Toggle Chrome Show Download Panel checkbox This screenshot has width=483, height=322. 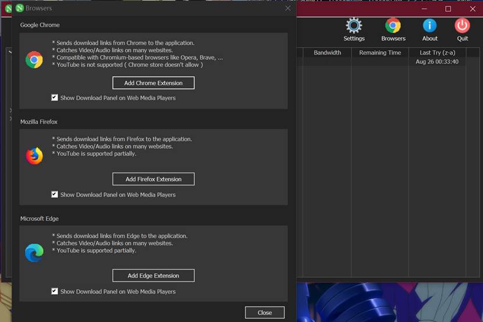coord(55,98)
